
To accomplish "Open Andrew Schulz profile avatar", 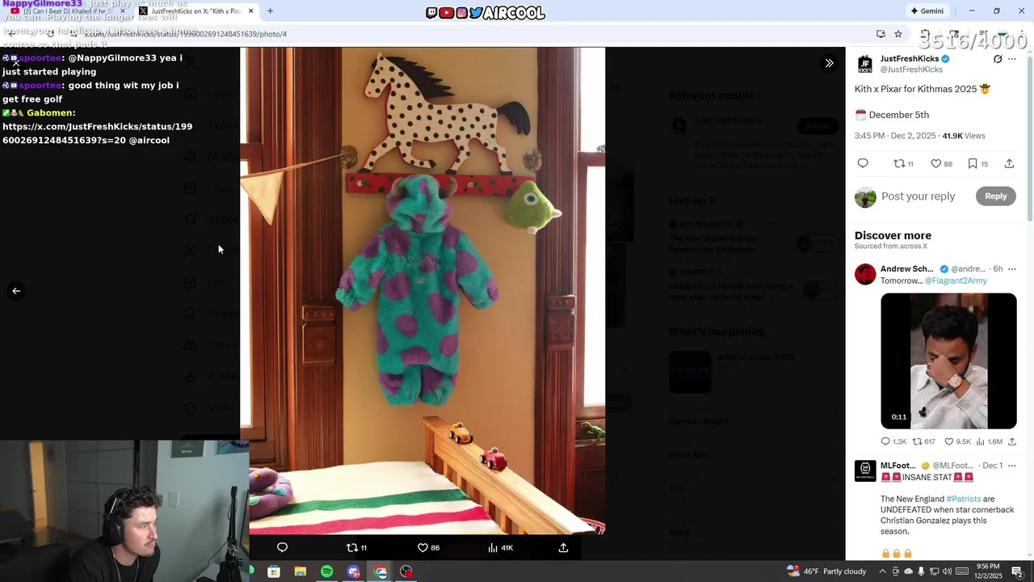I will (x=865, y=274).
